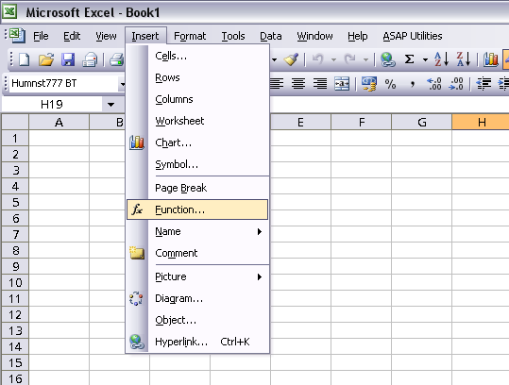Click the Increase Decimal icon
Image resolution: width=509 pixels, height=385 pixels.
(x=434, y=84)
